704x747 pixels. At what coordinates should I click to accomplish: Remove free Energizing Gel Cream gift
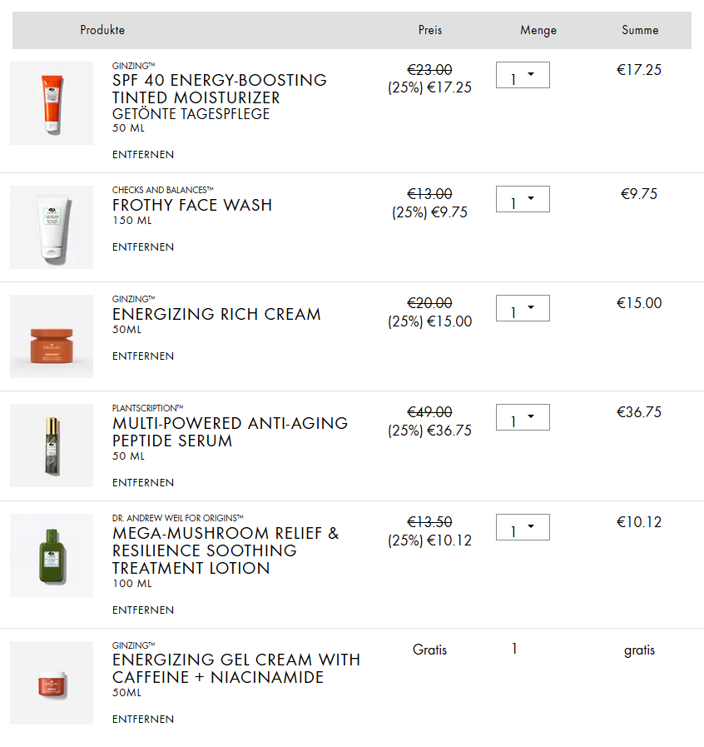[x=143, y=720]
